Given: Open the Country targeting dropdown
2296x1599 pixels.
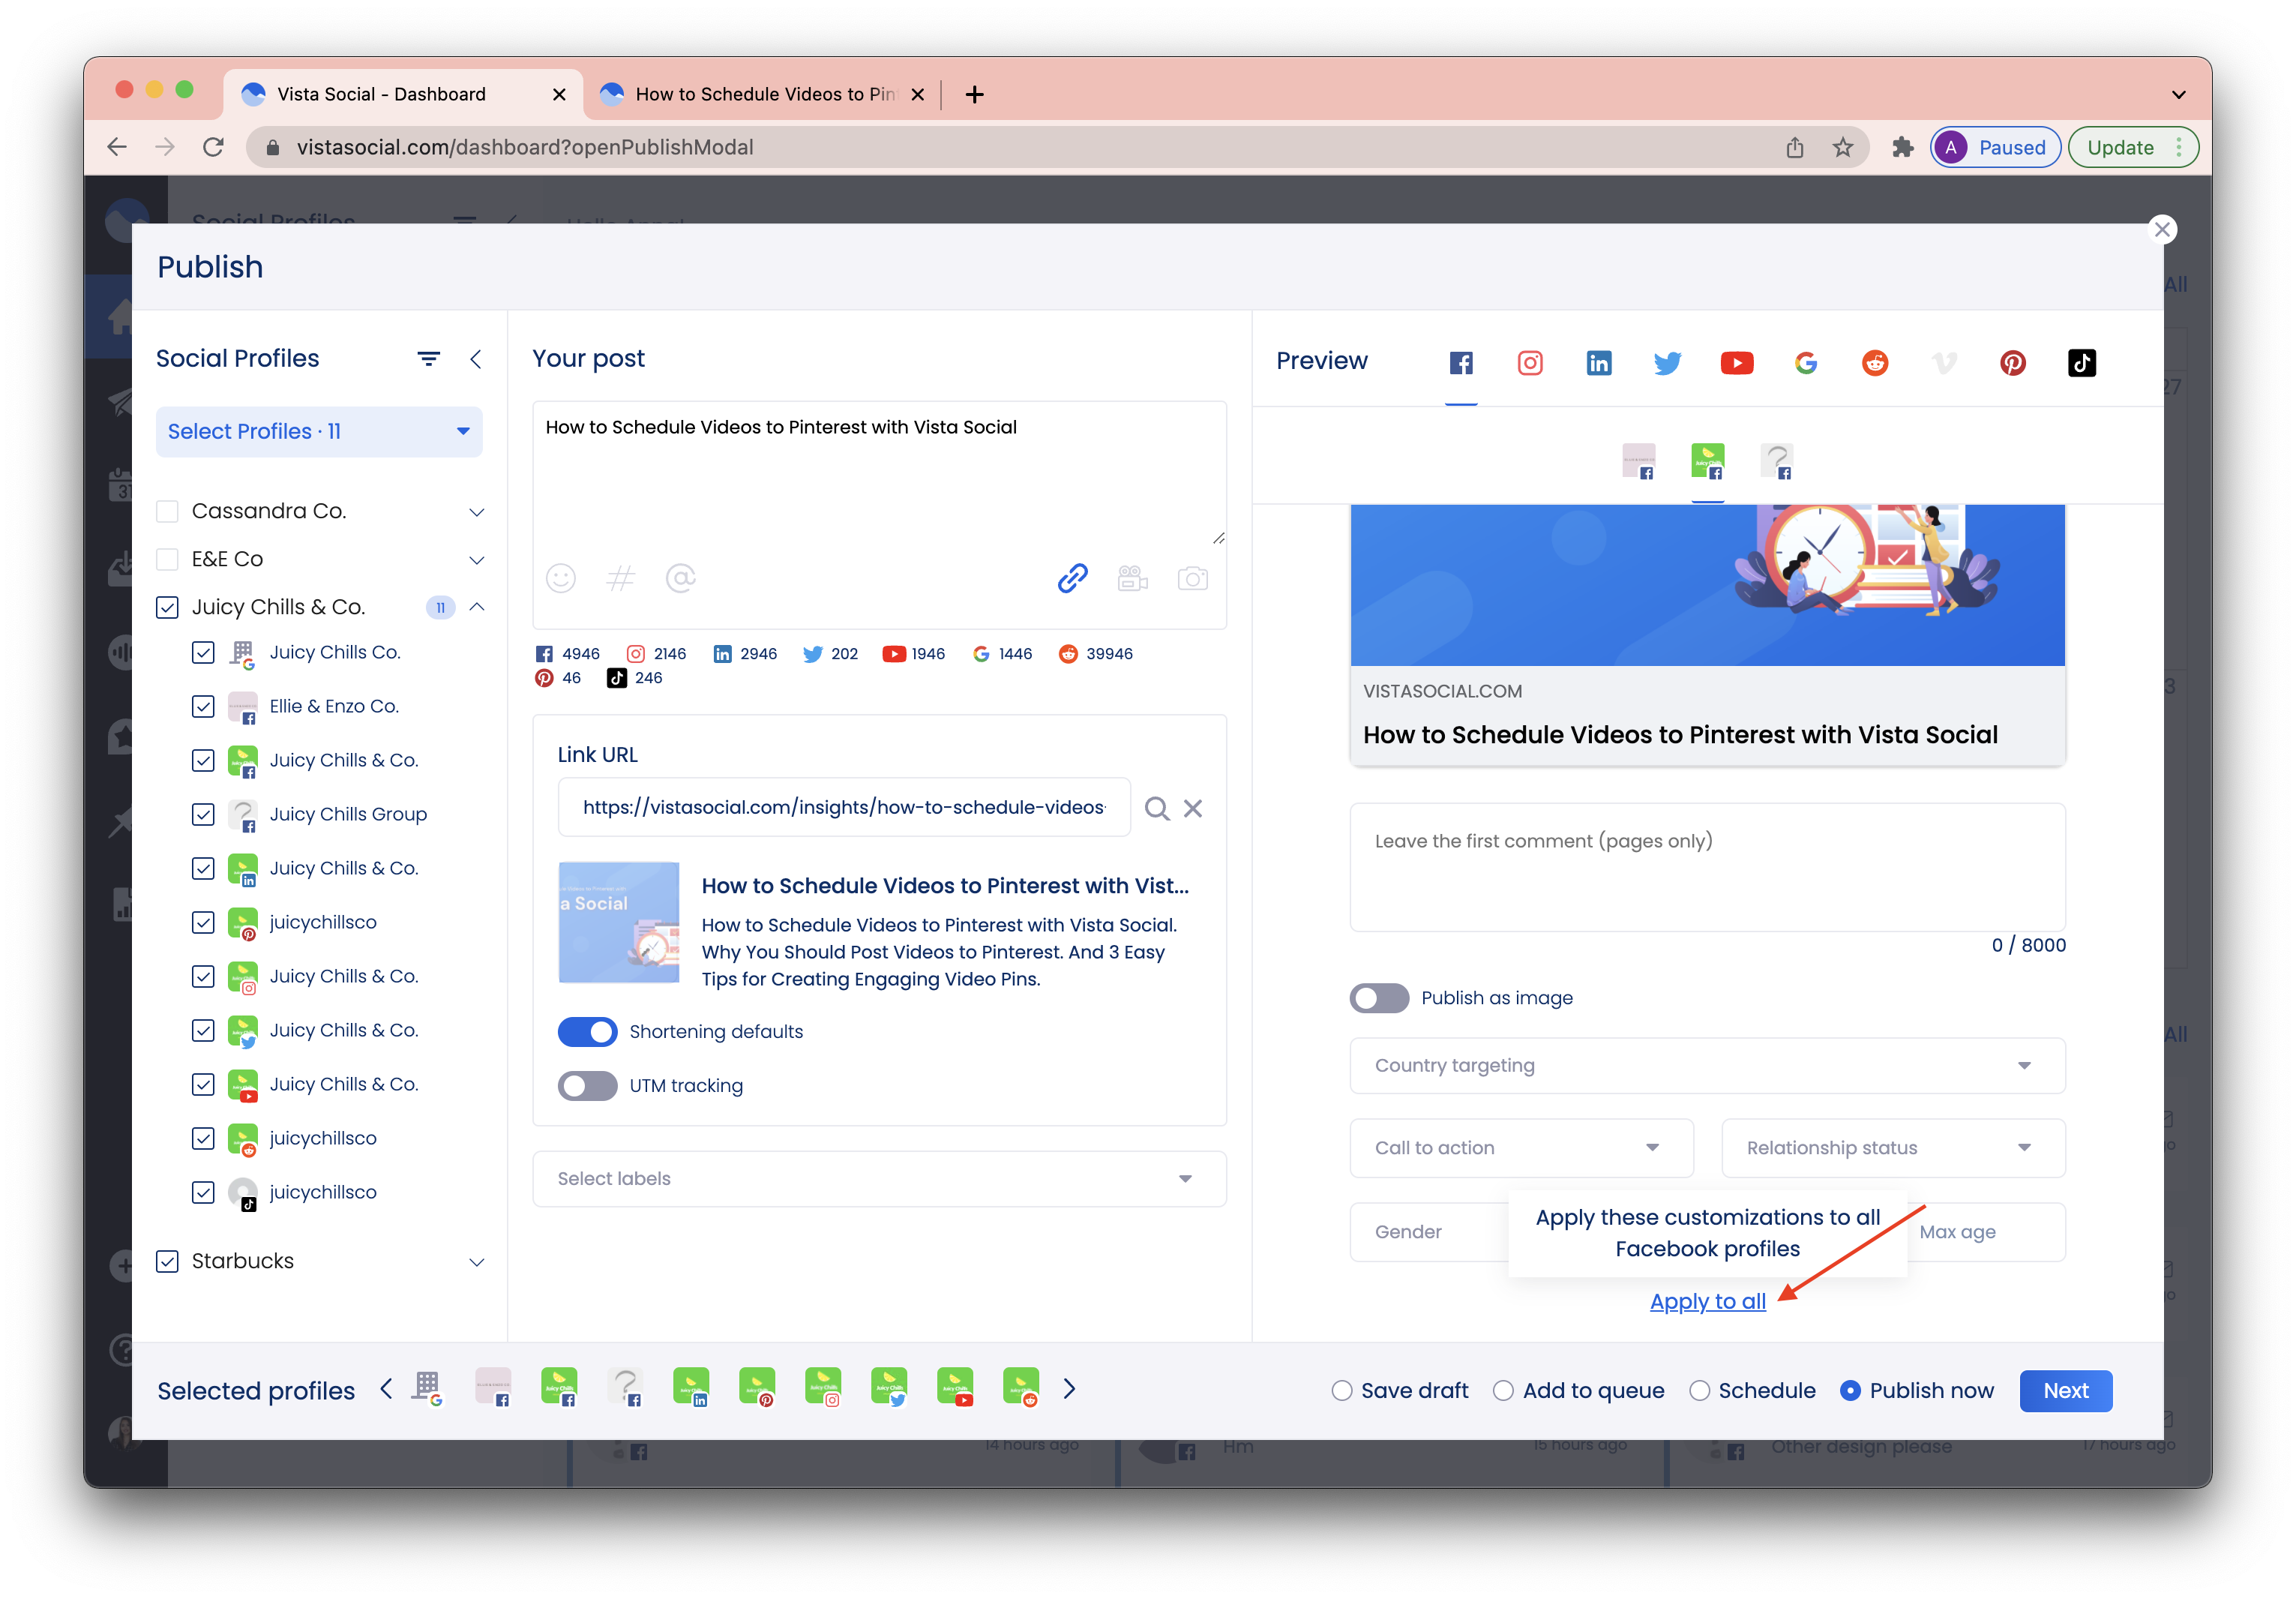Looking at the screenshot, I should (1706, 1066).
